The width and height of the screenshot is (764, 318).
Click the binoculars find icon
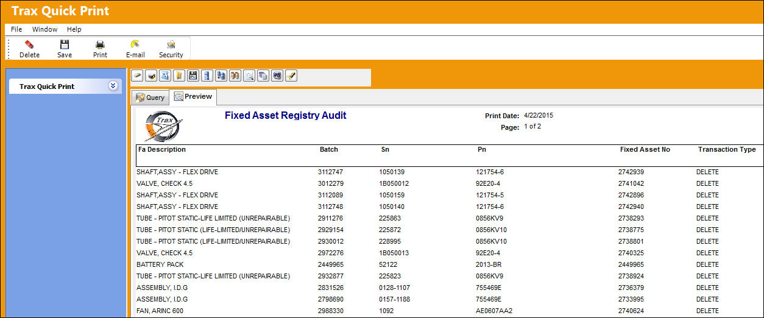coord(236,76)
